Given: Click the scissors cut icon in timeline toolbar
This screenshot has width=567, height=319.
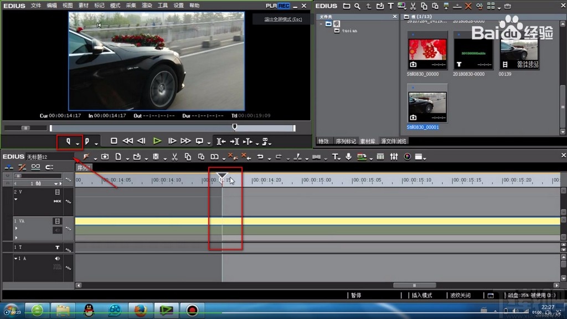Looking at the screenshot, I should (174, 157).
